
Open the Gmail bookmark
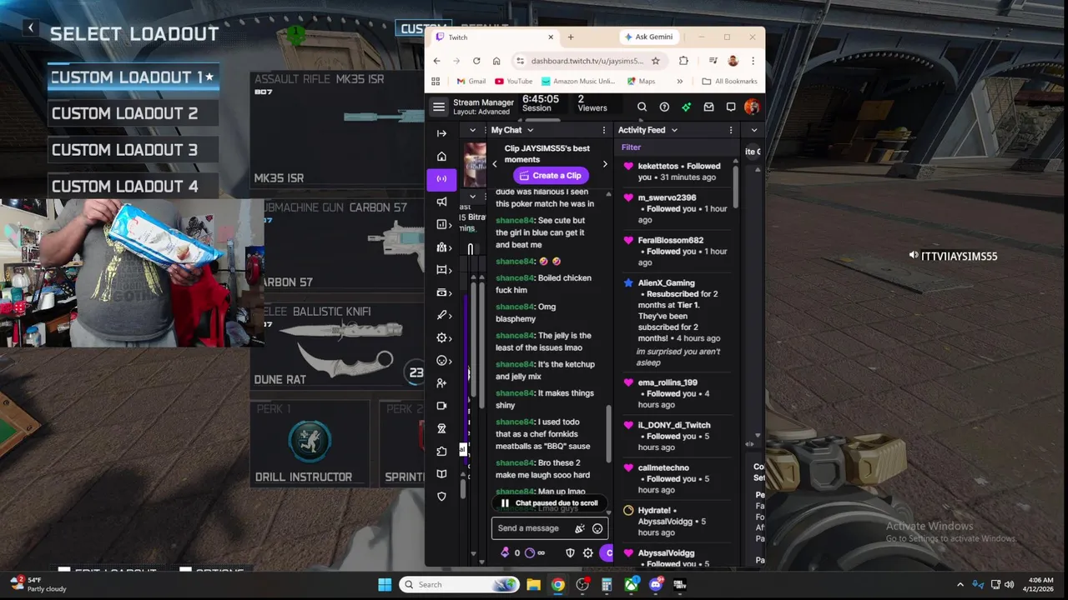click(x=471, y=82)
